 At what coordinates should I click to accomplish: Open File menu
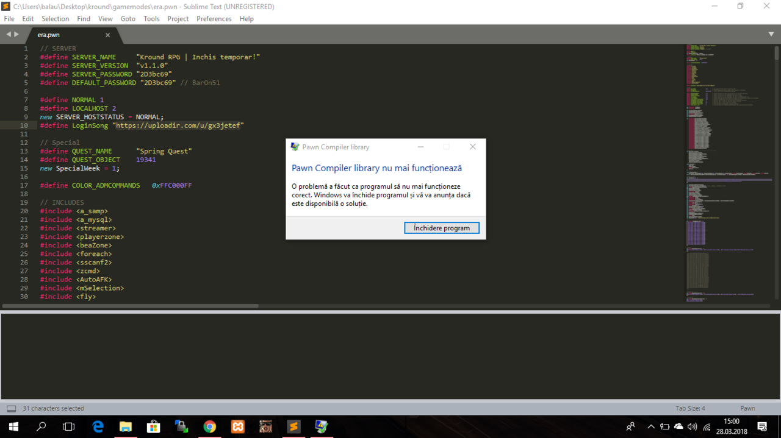click(x=9, y=19)
